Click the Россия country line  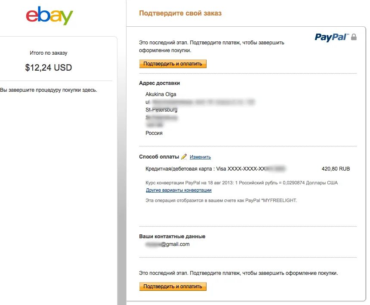(154, 133)
